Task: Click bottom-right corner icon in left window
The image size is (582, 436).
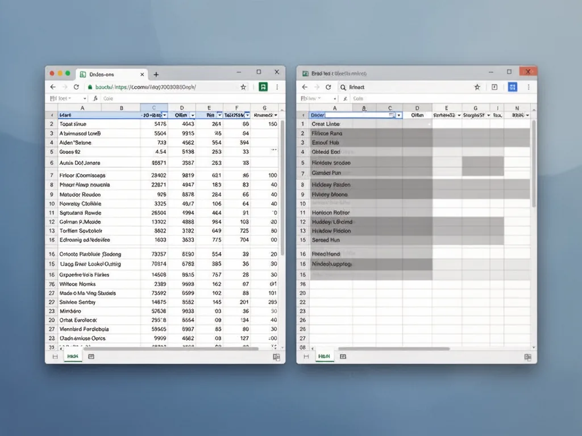Action: (277, 357)
